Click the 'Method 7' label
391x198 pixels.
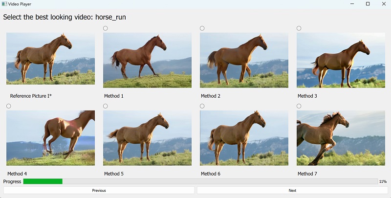(x=307, y=174)
